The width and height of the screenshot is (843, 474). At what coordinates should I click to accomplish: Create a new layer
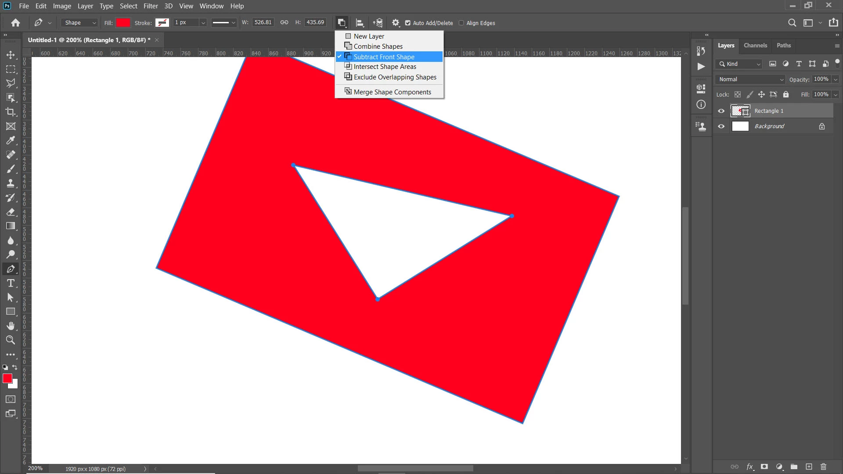click(809, 467)
